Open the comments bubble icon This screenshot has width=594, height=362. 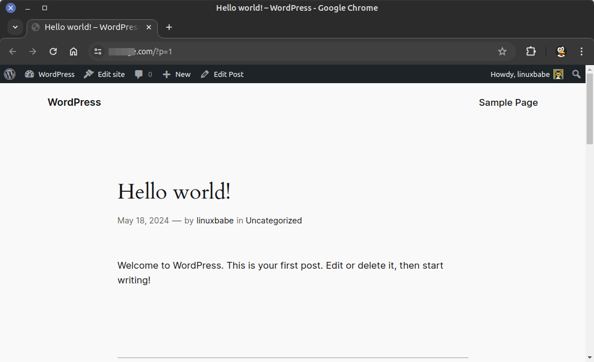click(x=139, y=74)
